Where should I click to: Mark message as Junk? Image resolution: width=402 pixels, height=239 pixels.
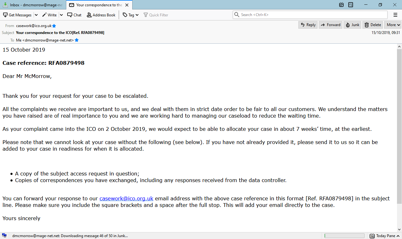click(352, 25)
